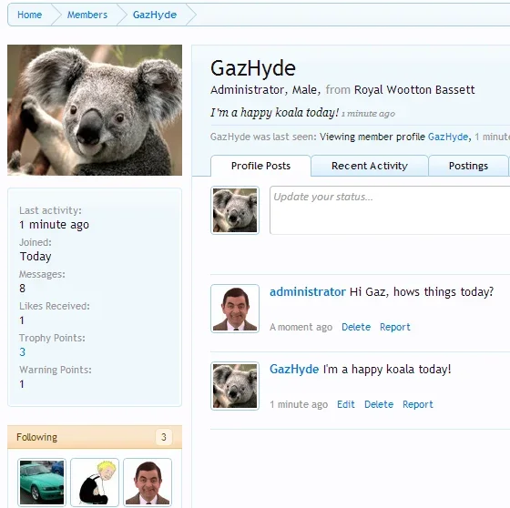Switch to the Postings tab
The image size is (510, 508).
tap(468, 166)
